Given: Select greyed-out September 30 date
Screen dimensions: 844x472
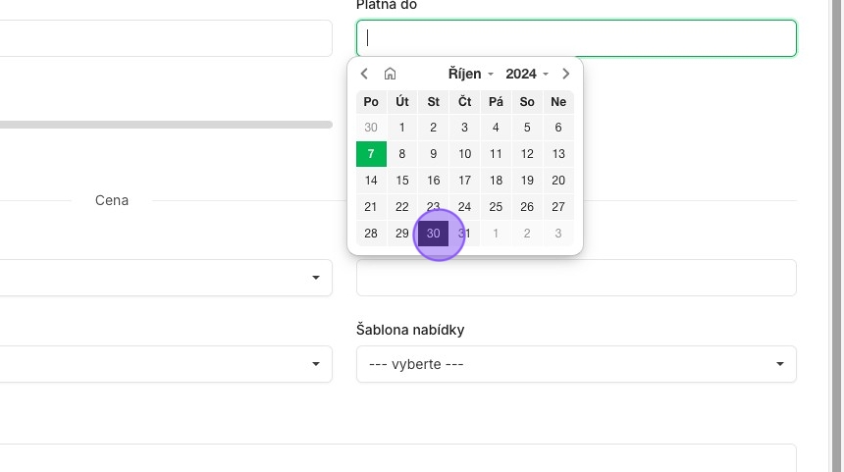Looking at the screenshot, I should coord(371,128).
